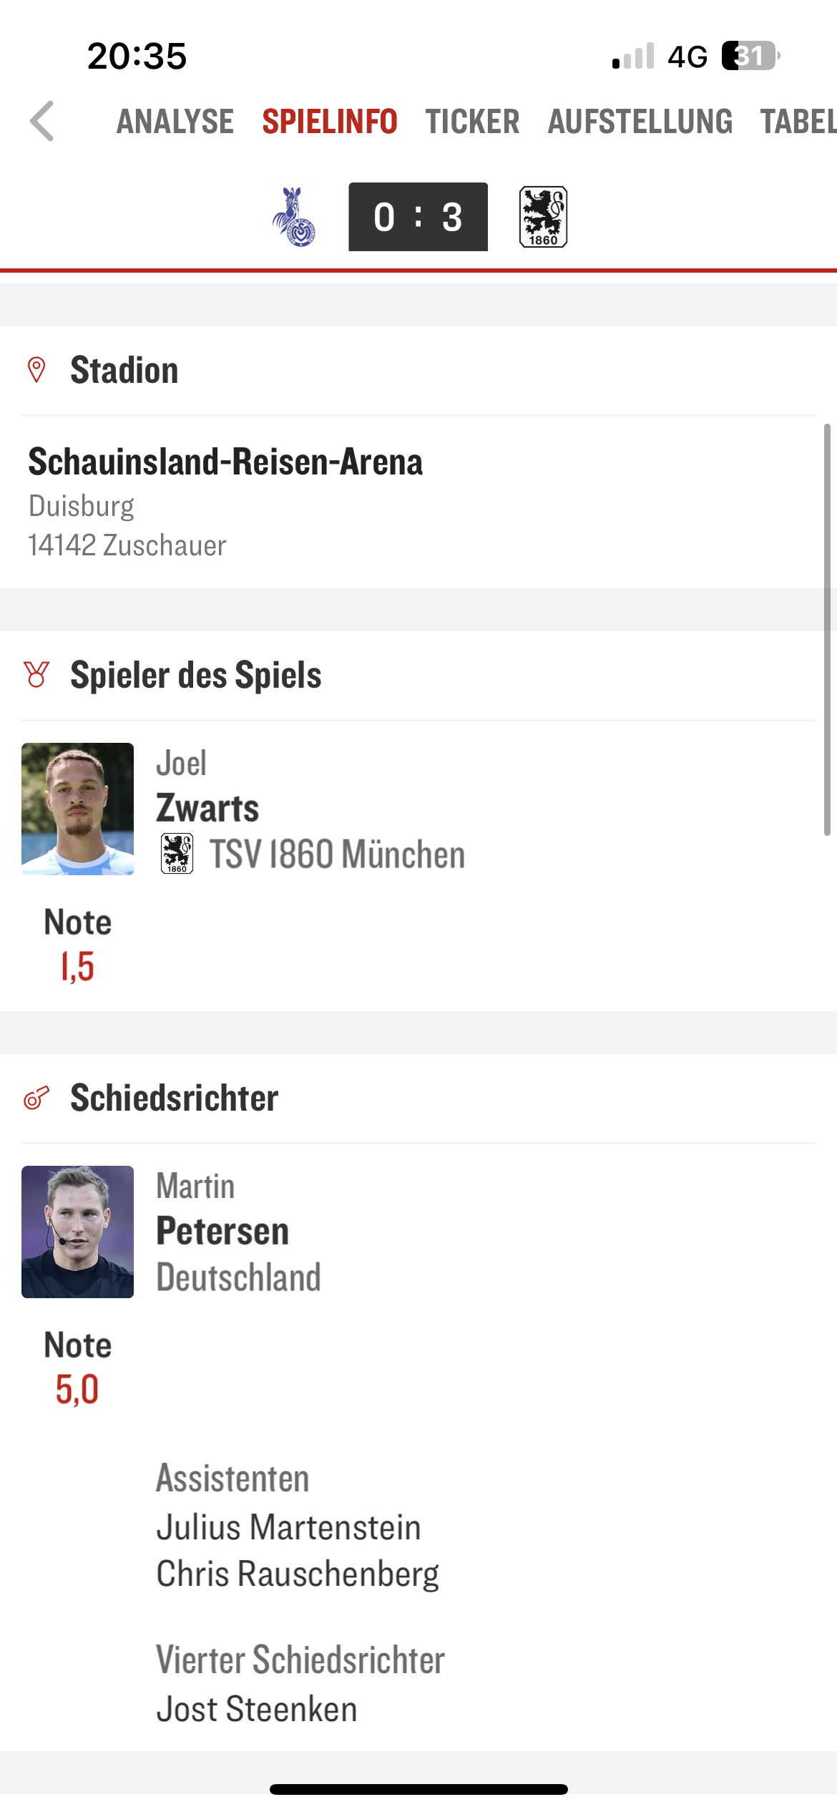This screenshot has width=837, height=1812.
Task: Open Joel Zwarts player photo
Action: (x=77, y=809)
